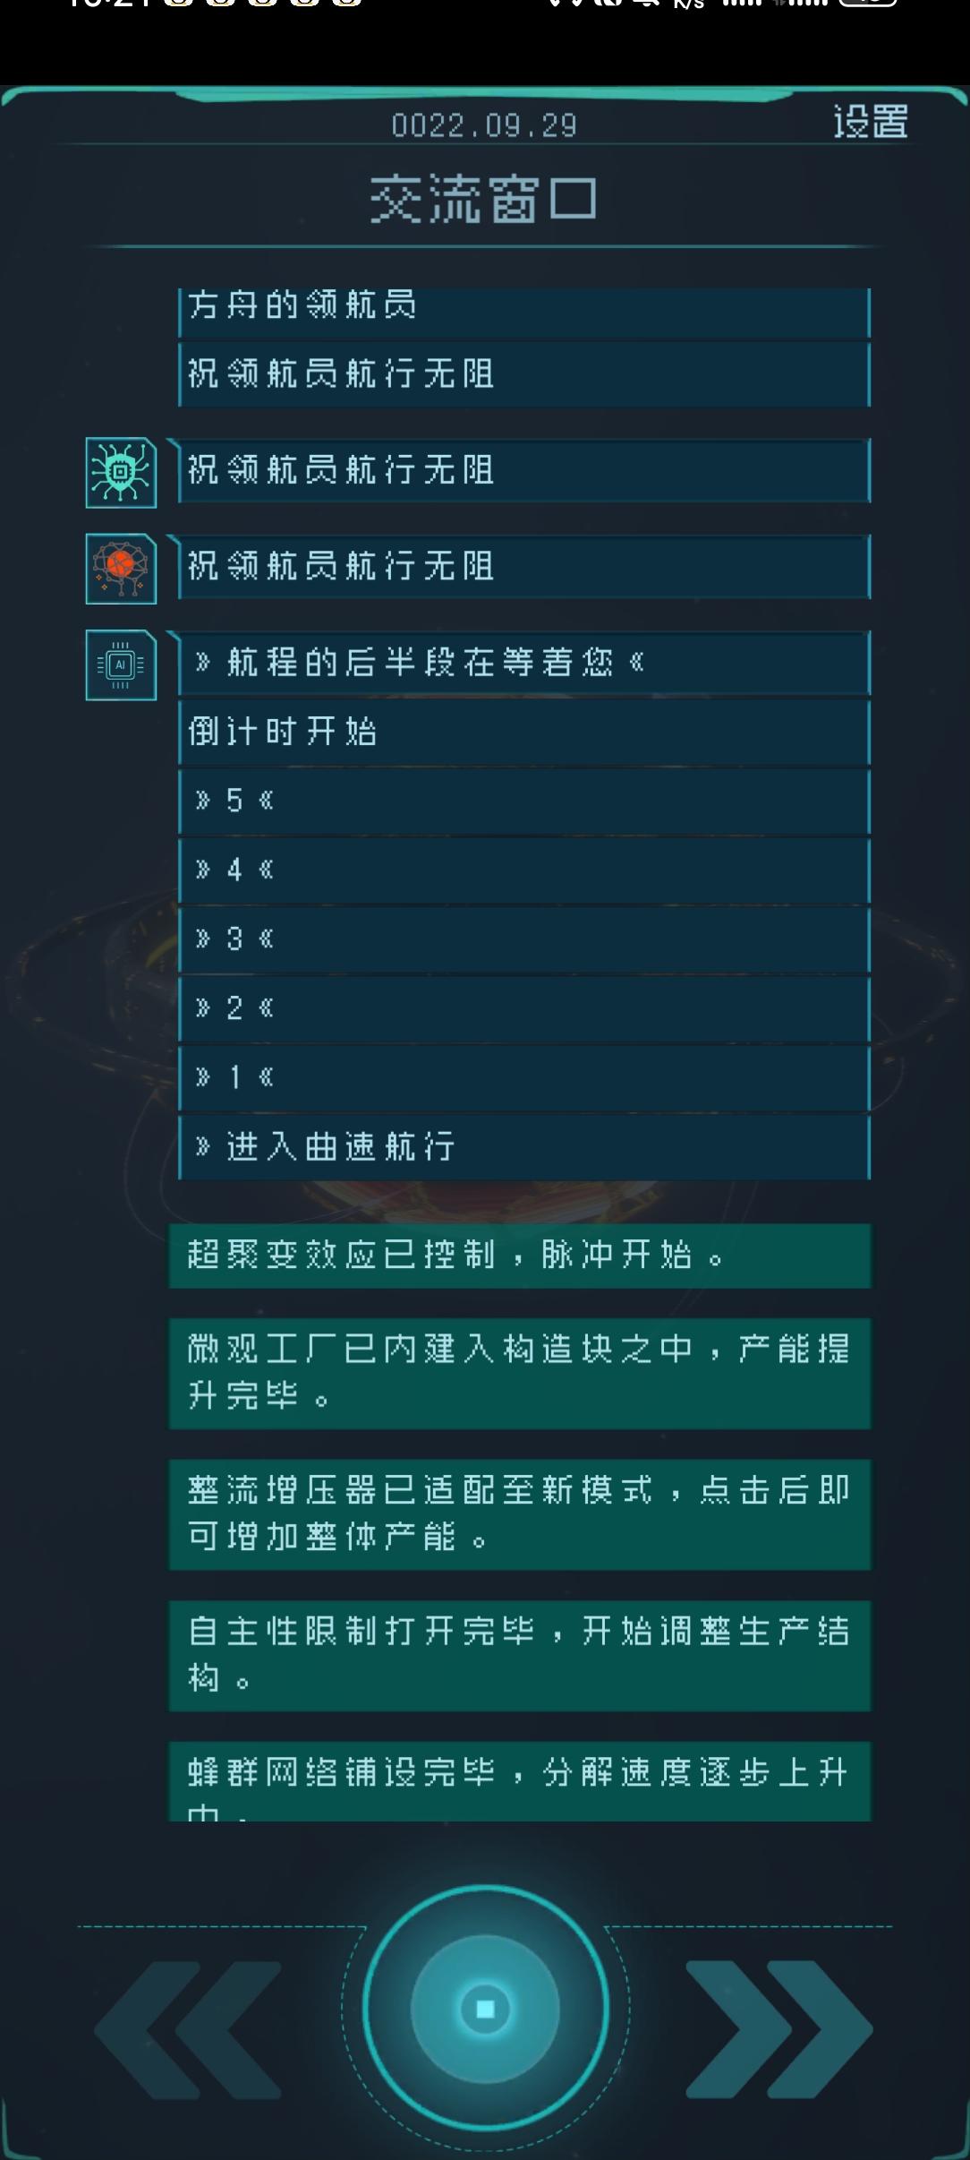This screenshot has width=970, height=2160.
Task: Select the 微观工厂已内建入构造块之中 message
Action: 519,1373
